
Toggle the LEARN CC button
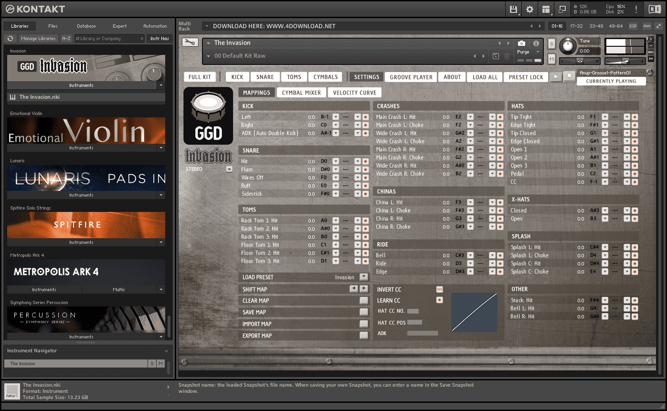pyautogui.click(x=439, y=300)
